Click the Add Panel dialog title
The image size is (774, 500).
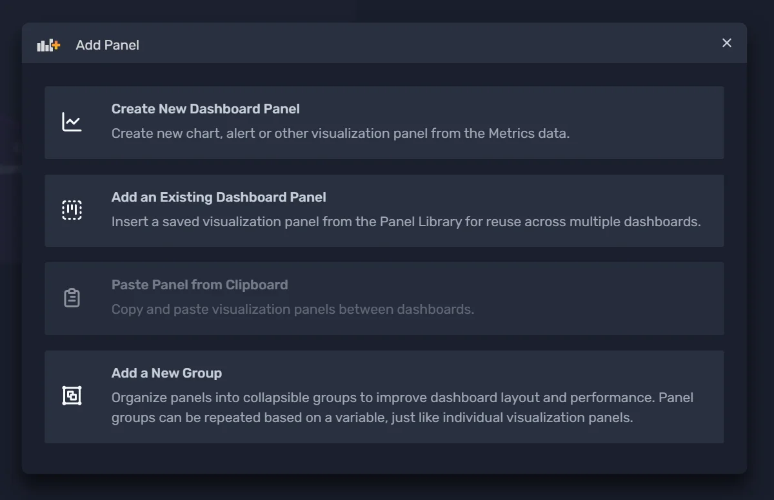(107, 44)
